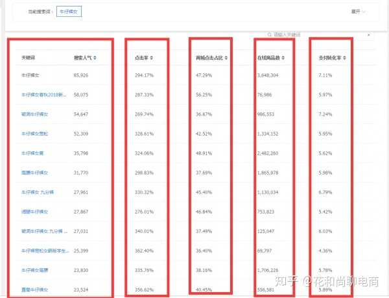Image resolution: width=389 pixels, height=298 pixels.
Task: Open the 牛仔裤女高腰 keyword link
Action: (34, 270)
